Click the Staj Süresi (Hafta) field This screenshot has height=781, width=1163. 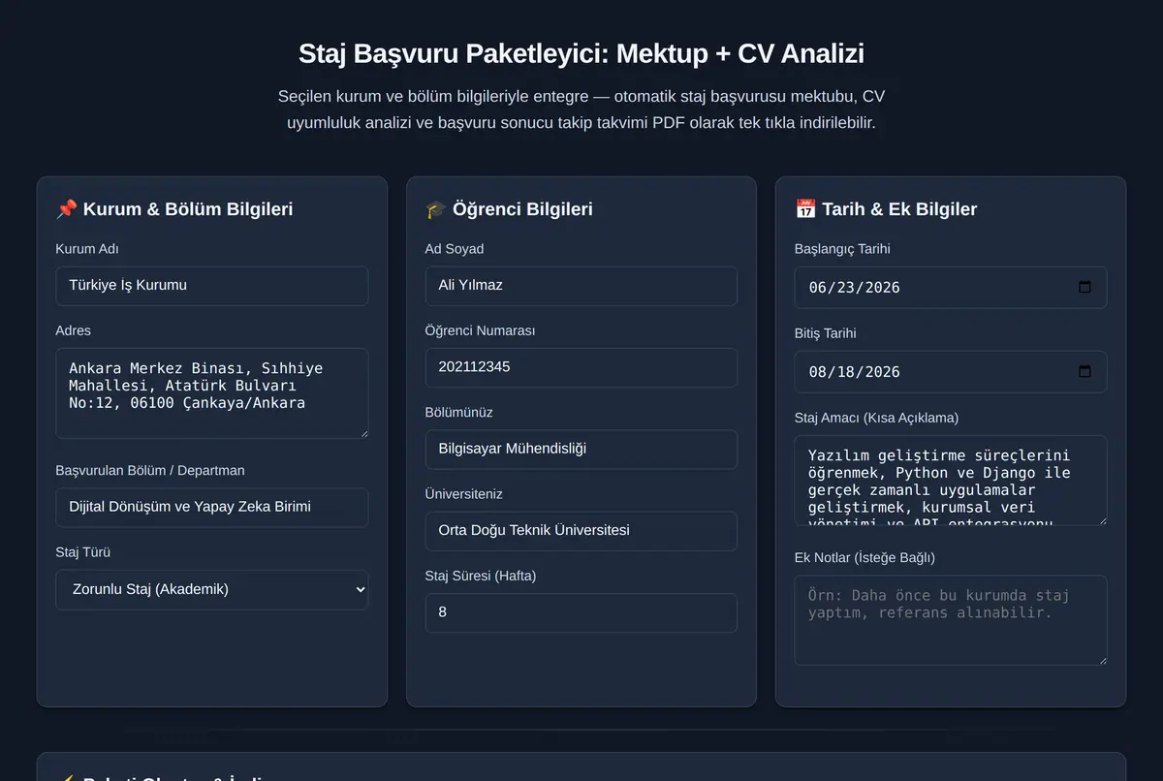coord(581,612)
